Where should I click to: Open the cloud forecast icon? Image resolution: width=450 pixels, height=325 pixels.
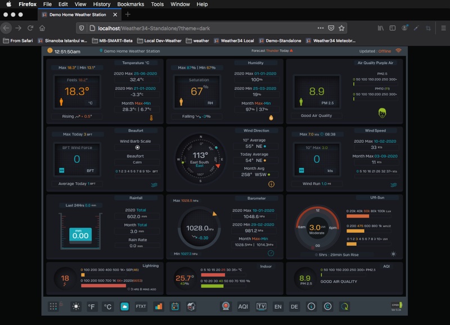click(x=124, y=306)
